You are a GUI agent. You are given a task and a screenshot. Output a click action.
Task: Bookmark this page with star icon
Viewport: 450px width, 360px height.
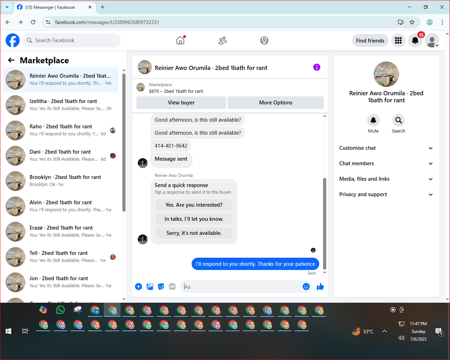point(412,22)
